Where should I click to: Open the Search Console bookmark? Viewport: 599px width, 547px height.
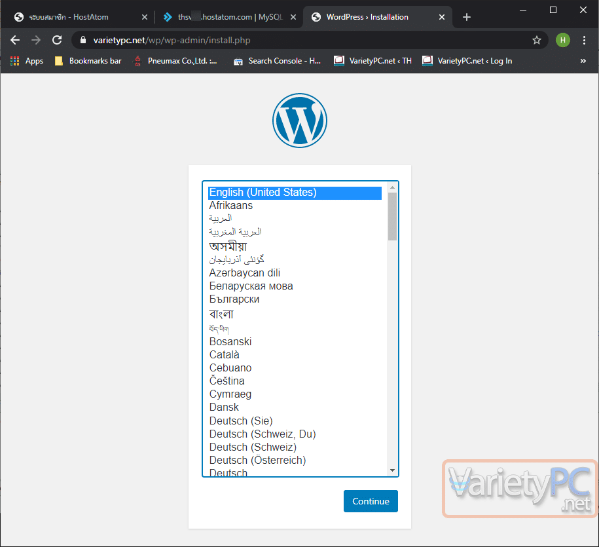pos(278,61)
